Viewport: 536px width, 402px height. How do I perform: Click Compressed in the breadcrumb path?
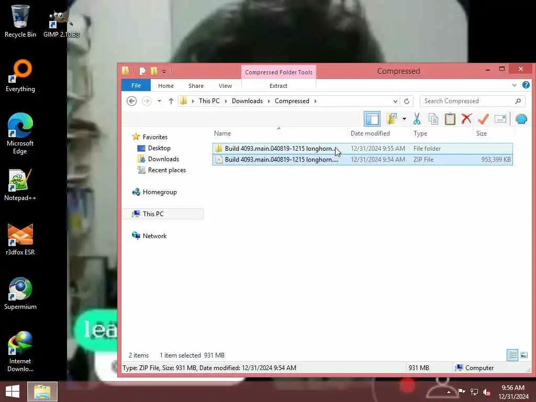point(292,101)
